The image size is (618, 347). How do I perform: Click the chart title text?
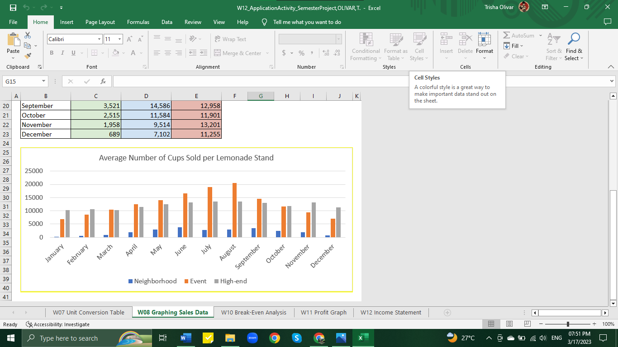click(x=186, y=158)
